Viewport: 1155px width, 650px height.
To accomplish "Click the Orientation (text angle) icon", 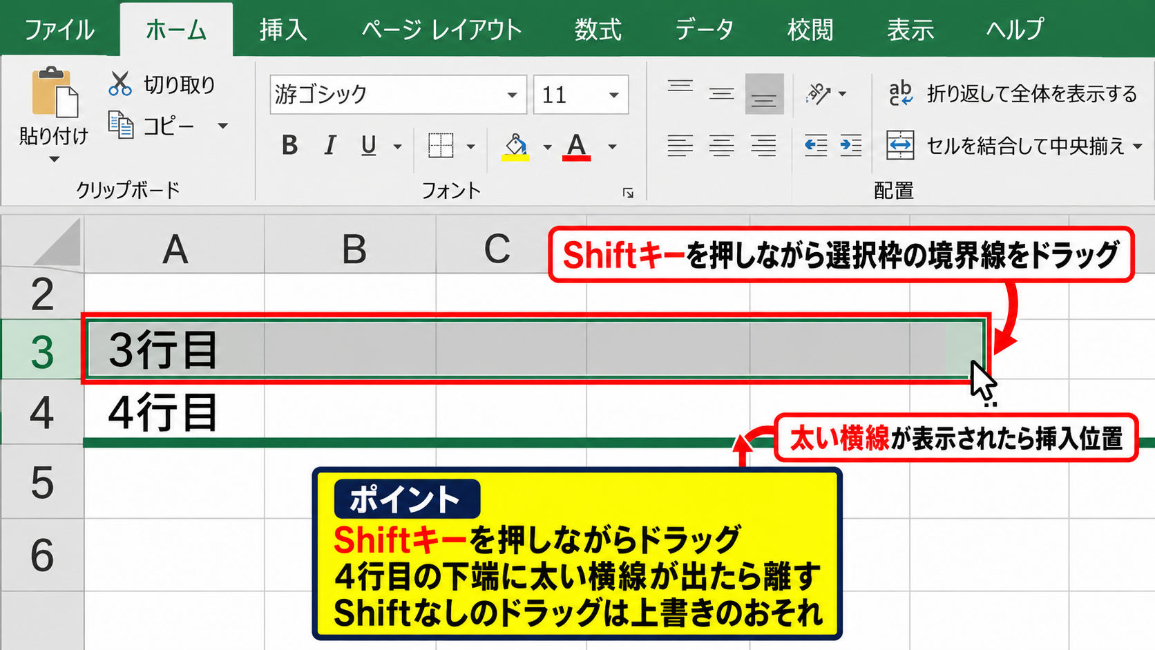I will point(819,93).
